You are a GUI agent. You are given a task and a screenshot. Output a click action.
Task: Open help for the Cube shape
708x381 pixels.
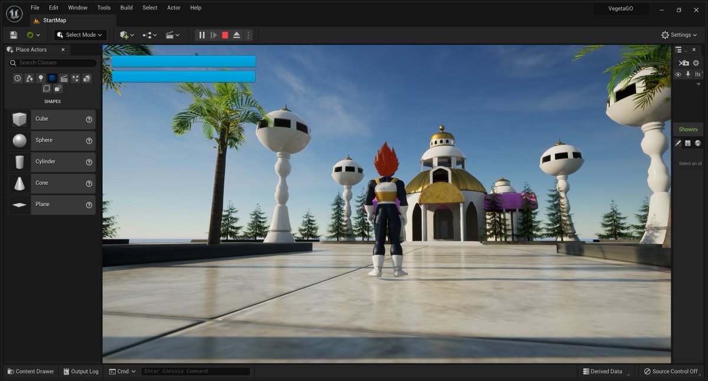pos(89,119)
